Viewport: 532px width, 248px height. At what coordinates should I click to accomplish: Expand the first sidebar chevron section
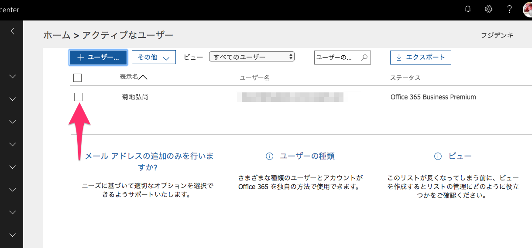point(13,76)
